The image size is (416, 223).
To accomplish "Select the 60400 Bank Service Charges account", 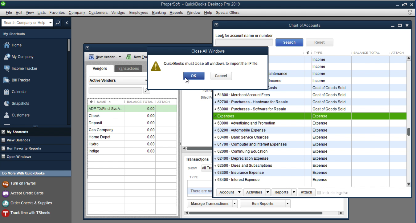I will tap(310, 137).
